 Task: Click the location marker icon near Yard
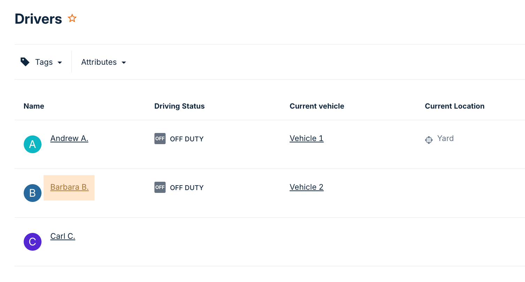point(428,140)
